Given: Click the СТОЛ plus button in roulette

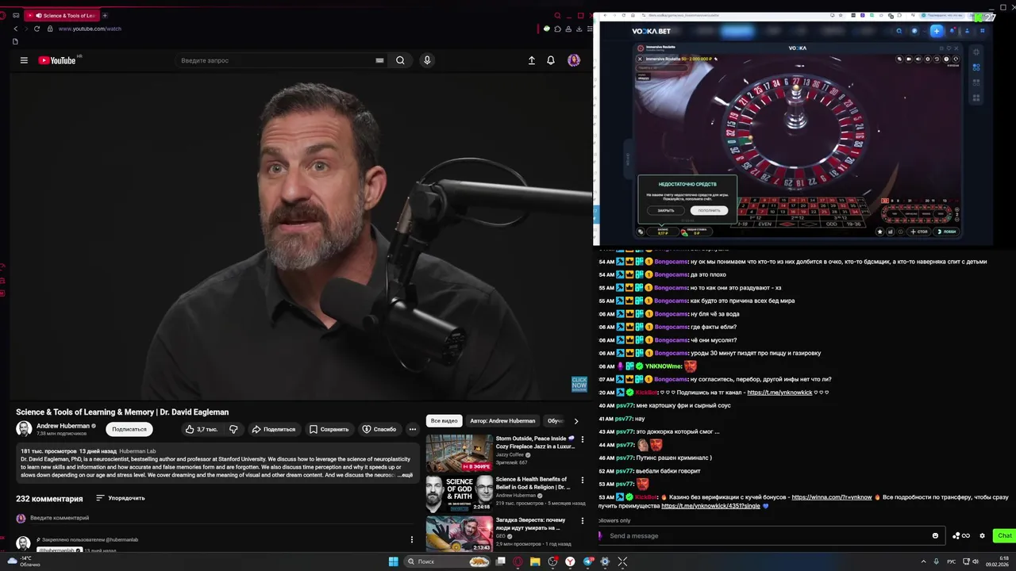Looking at the screenshot, I should click(x=918, y=232).
